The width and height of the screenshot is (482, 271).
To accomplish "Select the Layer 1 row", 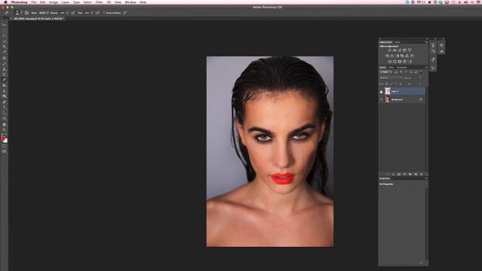I will tap(403, 91).
